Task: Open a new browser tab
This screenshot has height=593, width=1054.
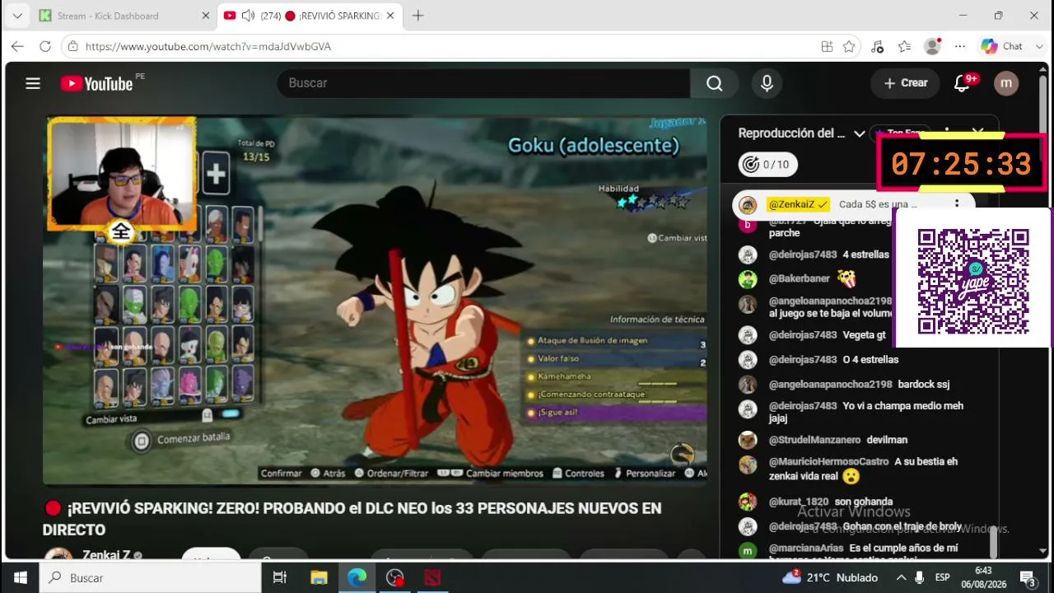Action: [x=418, y=16]
